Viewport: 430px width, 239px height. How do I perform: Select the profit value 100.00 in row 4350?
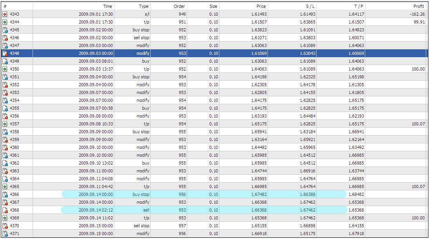click(418, 69)
